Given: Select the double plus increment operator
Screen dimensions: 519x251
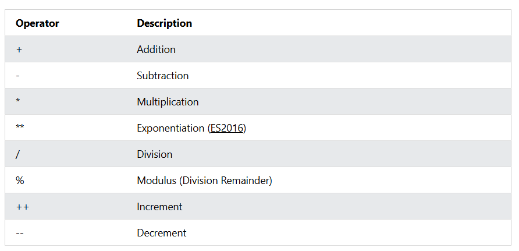Looking at the screenshot, I should [x=23, y=207].
